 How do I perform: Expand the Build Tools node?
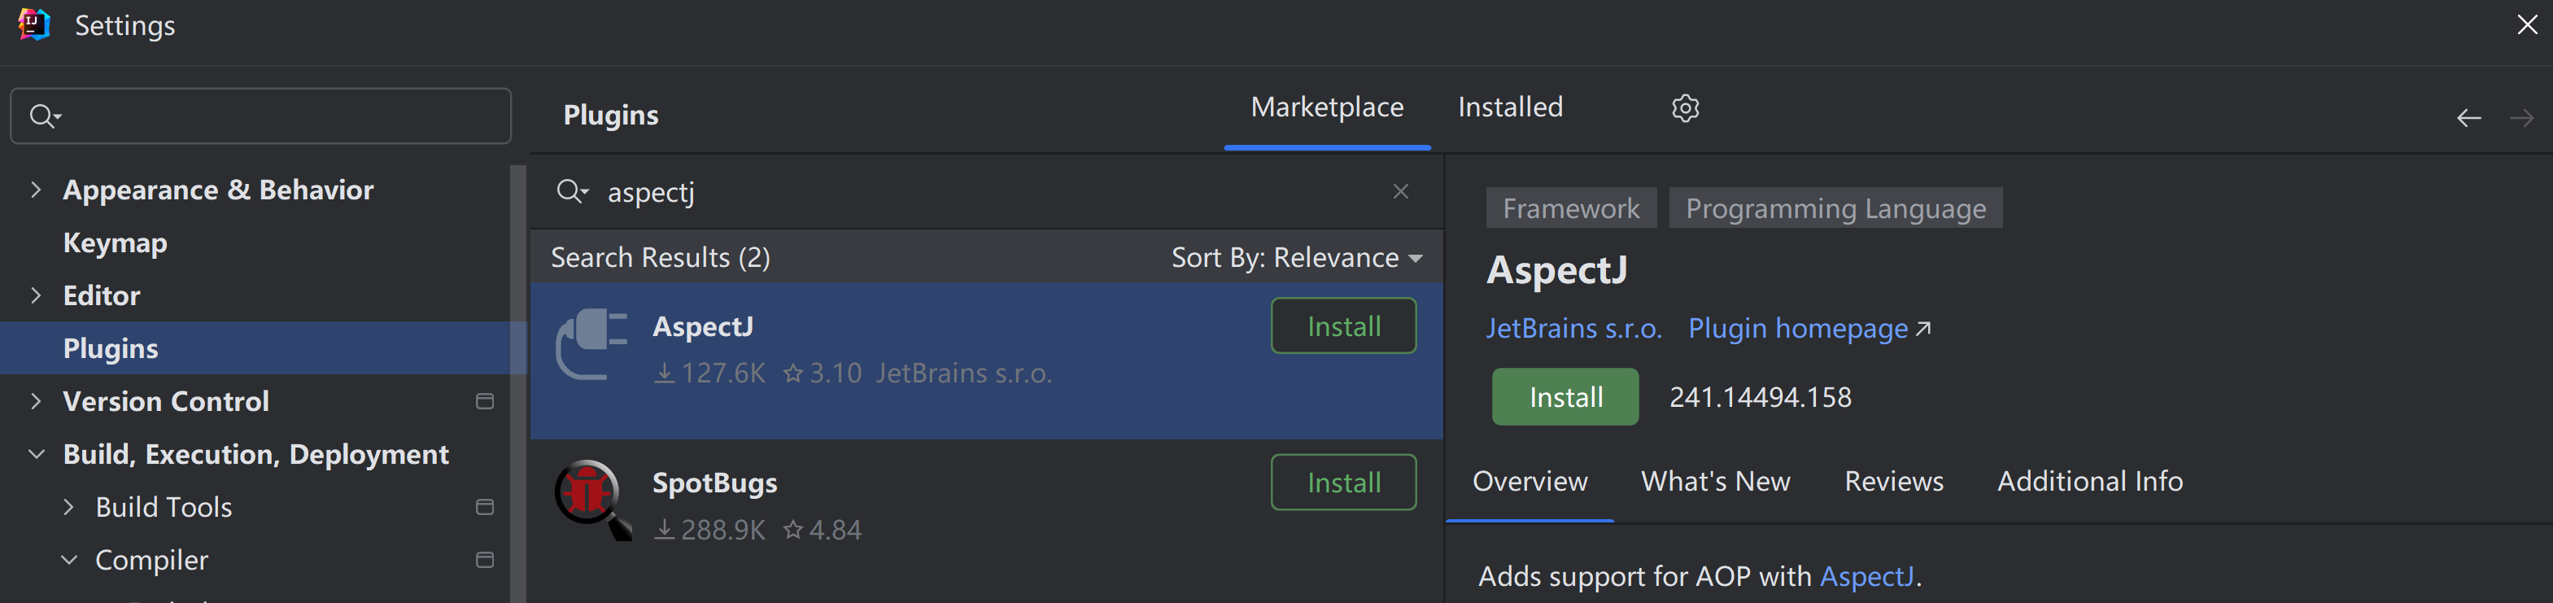(68, 508)
